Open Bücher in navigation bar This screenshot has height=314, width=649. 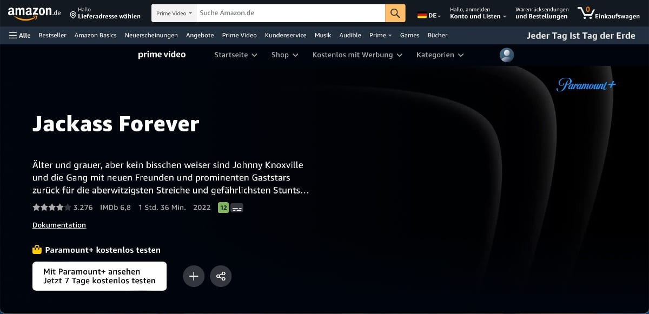(438, 35)
